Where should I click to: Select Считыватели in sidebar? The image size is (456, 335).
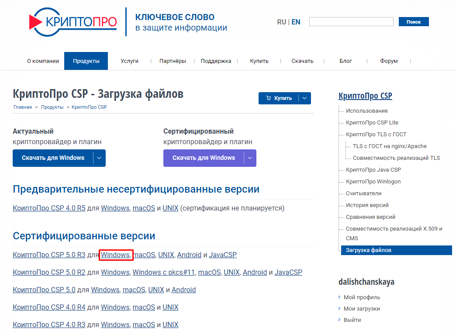point(363,193)
